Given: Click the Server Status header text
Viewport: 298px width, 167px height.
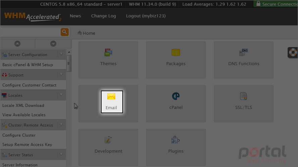Looking at the screenshot, I should [21, 155].
